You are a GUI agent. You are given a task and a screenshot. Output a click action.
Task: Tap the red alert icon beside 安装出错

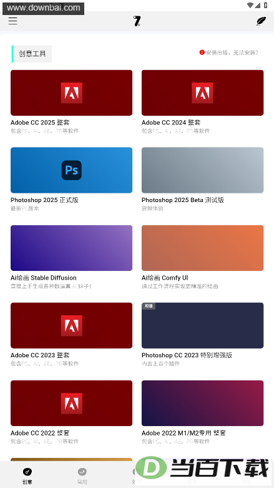(x=202, y=53)
